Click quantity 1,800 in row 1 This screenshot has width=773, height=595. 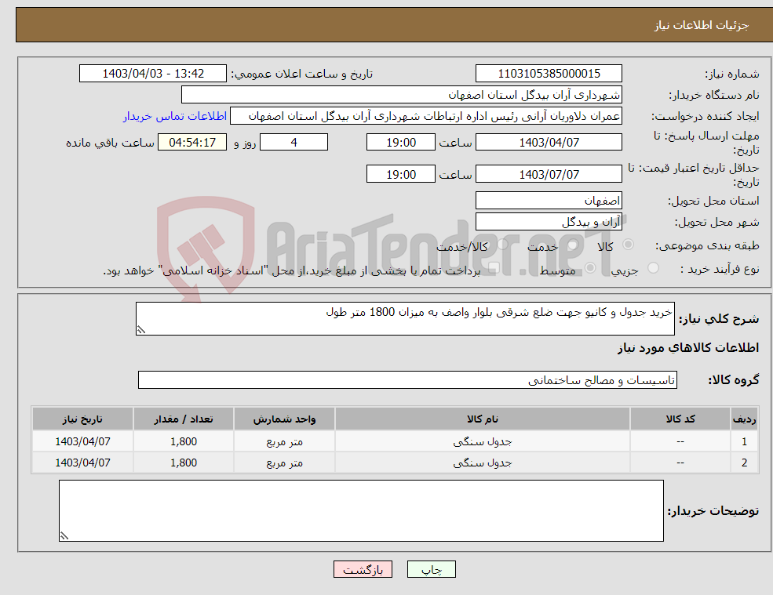coord(184,442)
